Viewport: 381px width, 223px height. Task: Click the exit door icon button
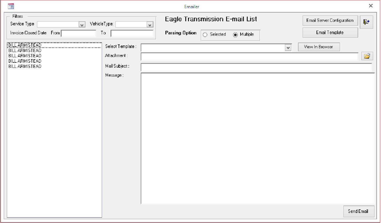click(366, 22)
